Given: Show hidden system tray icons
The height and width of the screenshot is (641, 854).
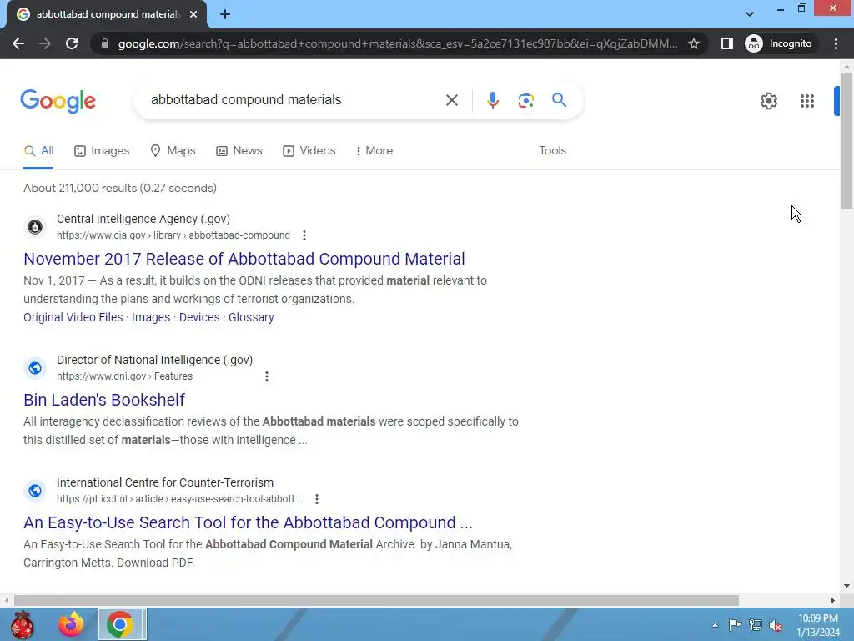Looking at the screenshot, I should 715,625.
